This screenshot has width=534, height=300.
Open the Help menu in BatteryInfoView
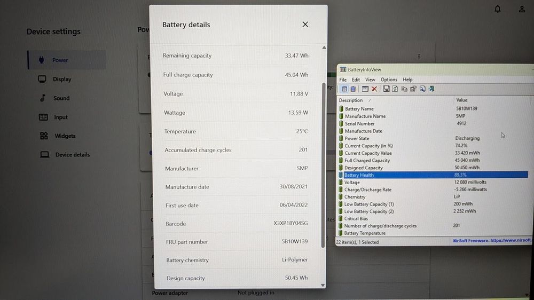click(407, 80)
